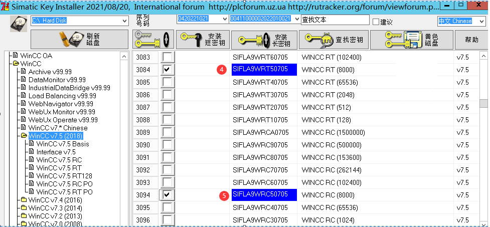Check the box for row 3090
Screen dimensions: 490x227
coord(167,145)
